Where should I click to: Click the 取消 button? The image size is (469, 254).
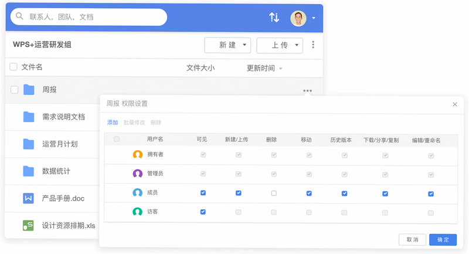coord(412,240)
